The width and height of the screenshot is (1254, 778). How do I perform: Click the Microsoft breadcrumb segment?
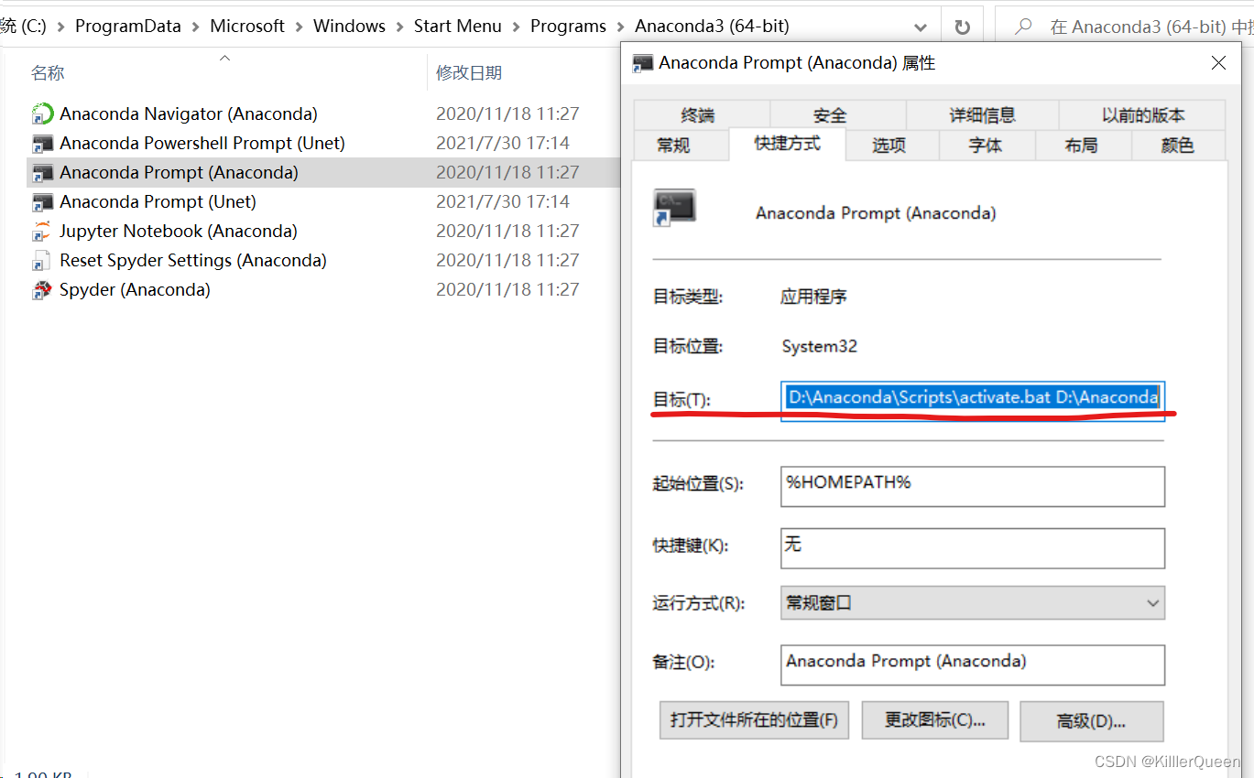pos(247,27)
